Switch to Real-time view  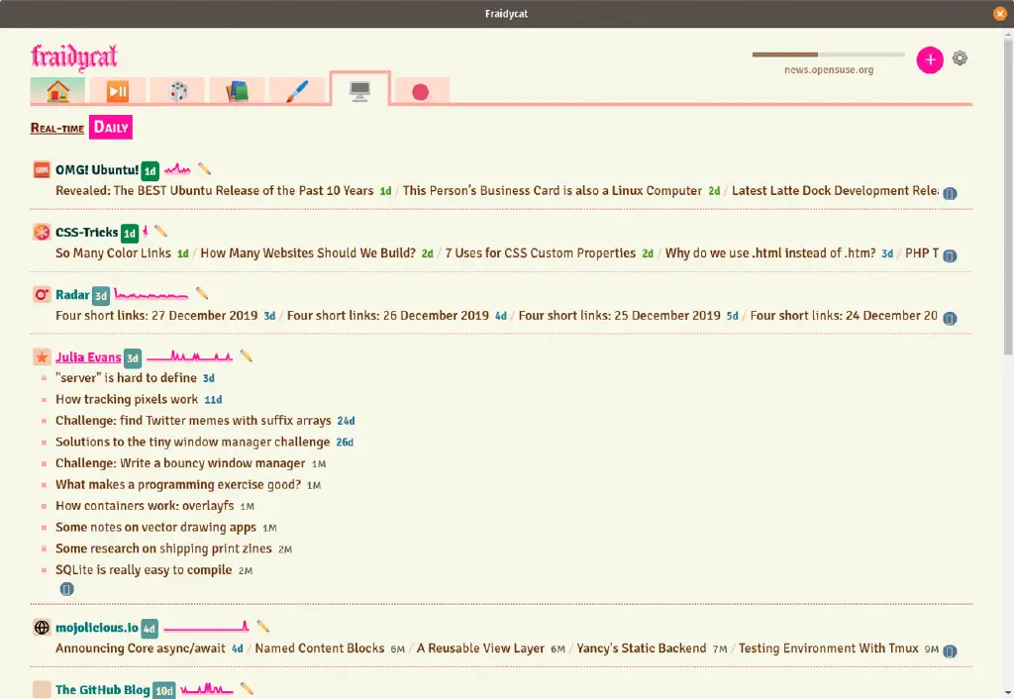click(x=56, y=128)
